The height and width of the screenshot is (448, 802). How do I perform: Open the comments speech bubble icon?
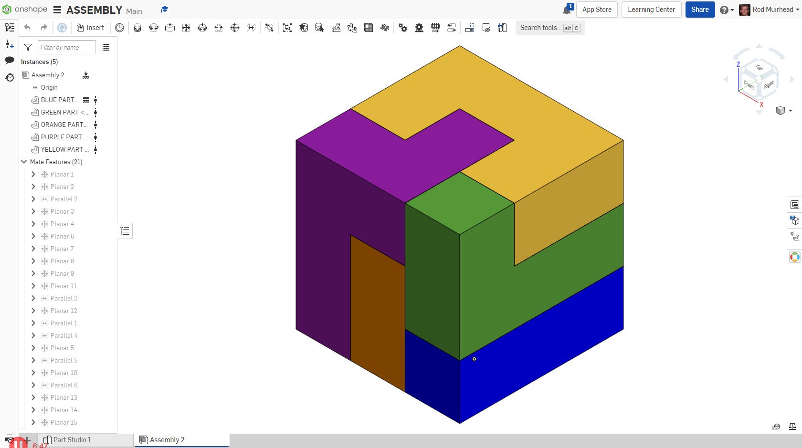coord(10,60)
